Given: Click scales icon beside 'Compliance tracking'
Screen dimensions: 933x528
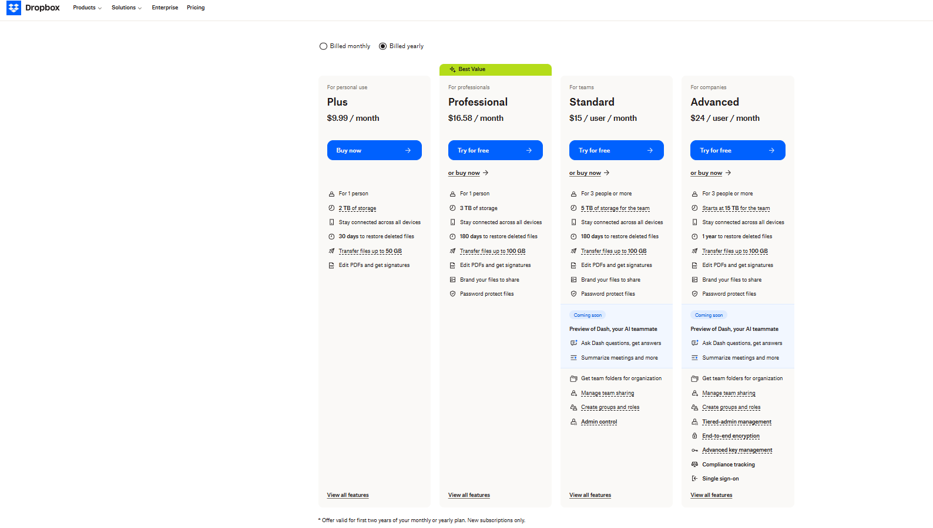Looking at the screenshot, I should click(694, 465).
